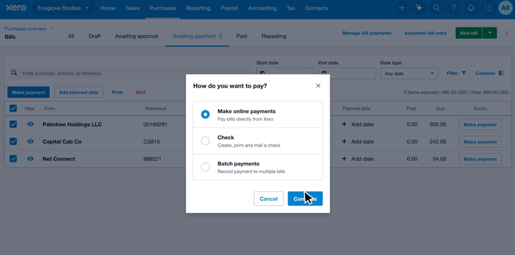Open the Contacts menu
The width and height of the screenshot is (515, 255).
click(x=317, y=8)
